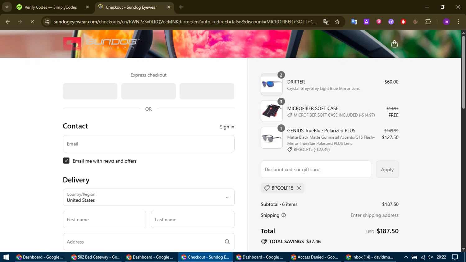Open the Windows Start menu
466x262 pixels.
click(6, 257)
